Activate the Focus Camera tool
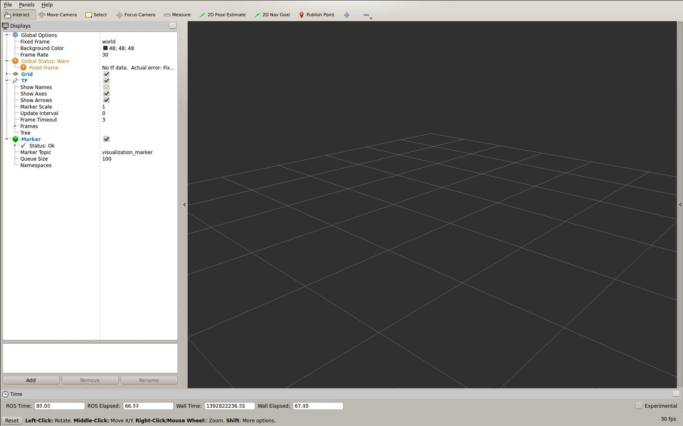Image resolution: width=683 pixels, height=426 pixels. coord(136,15)
